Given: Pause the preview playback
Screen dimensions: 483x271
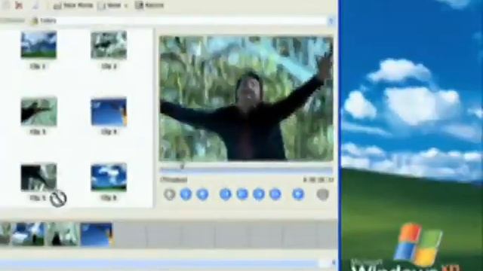Looking at the screenshot, I should (x=186, y=194).
